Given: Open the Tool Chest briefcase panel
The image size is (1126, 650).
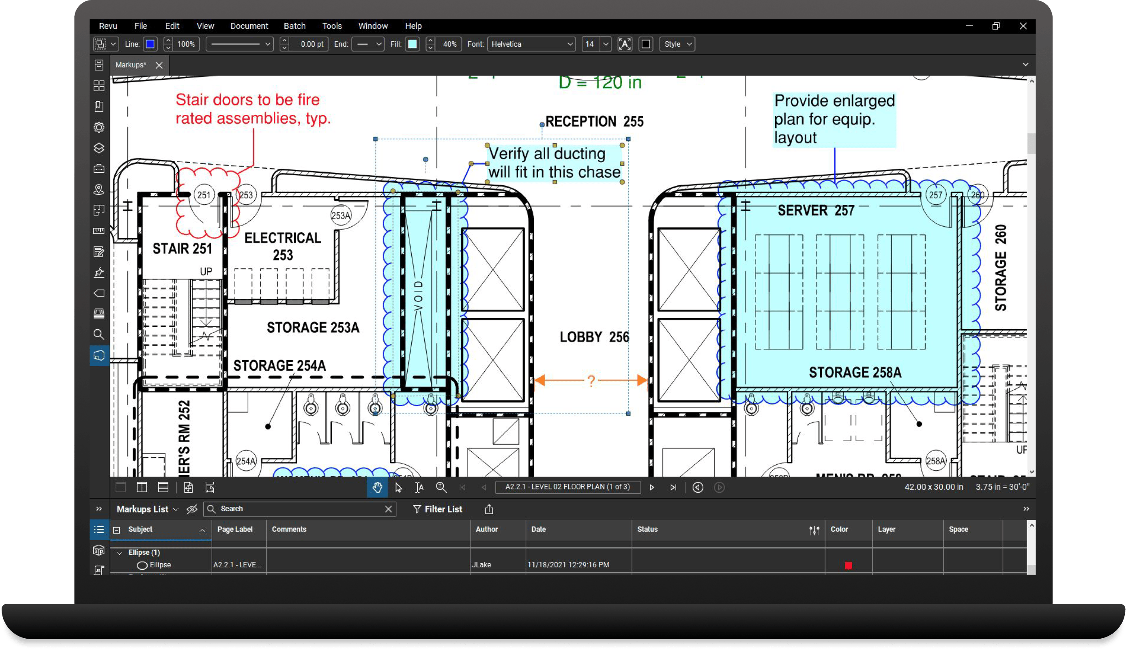Looking at the screenshot, I should coord(99,169).
